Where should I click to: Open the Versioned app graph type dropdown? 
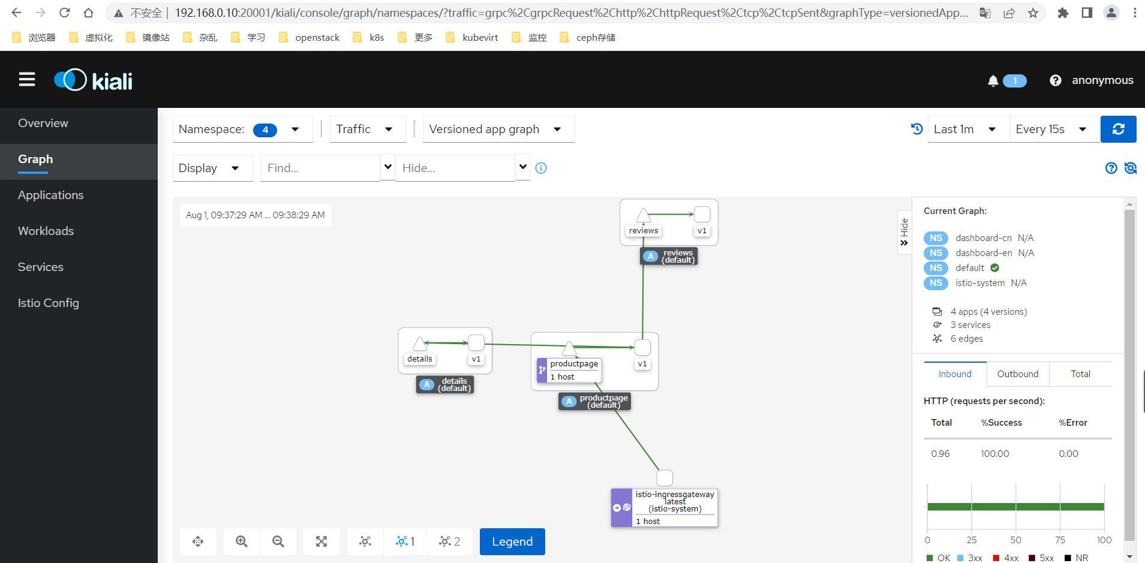pyautogui.click(x=498, y=130)
